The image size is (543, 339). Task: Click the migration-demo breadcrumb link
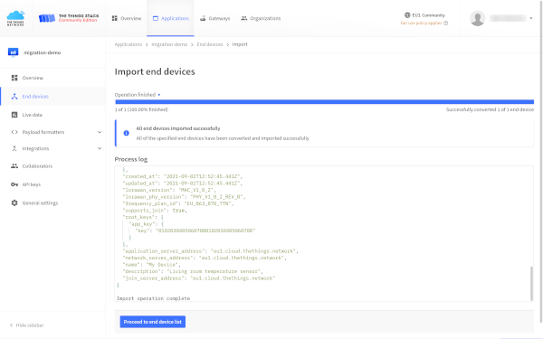point(169,44)
